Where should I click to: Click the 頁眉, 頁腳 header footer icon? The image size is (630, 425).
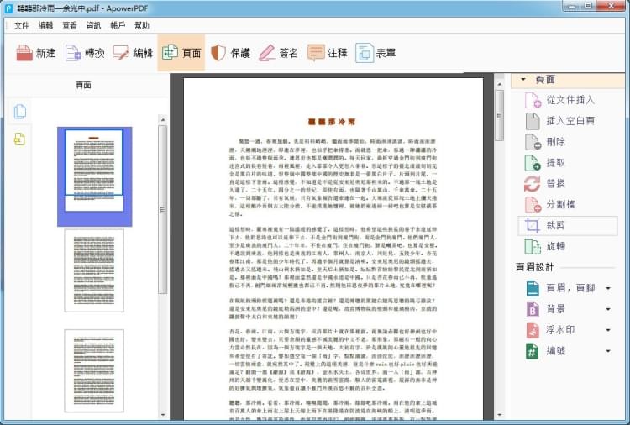[x=533, y=288]
